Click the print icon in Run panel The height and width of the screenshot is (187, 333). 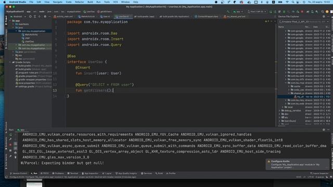pos(15,153)
